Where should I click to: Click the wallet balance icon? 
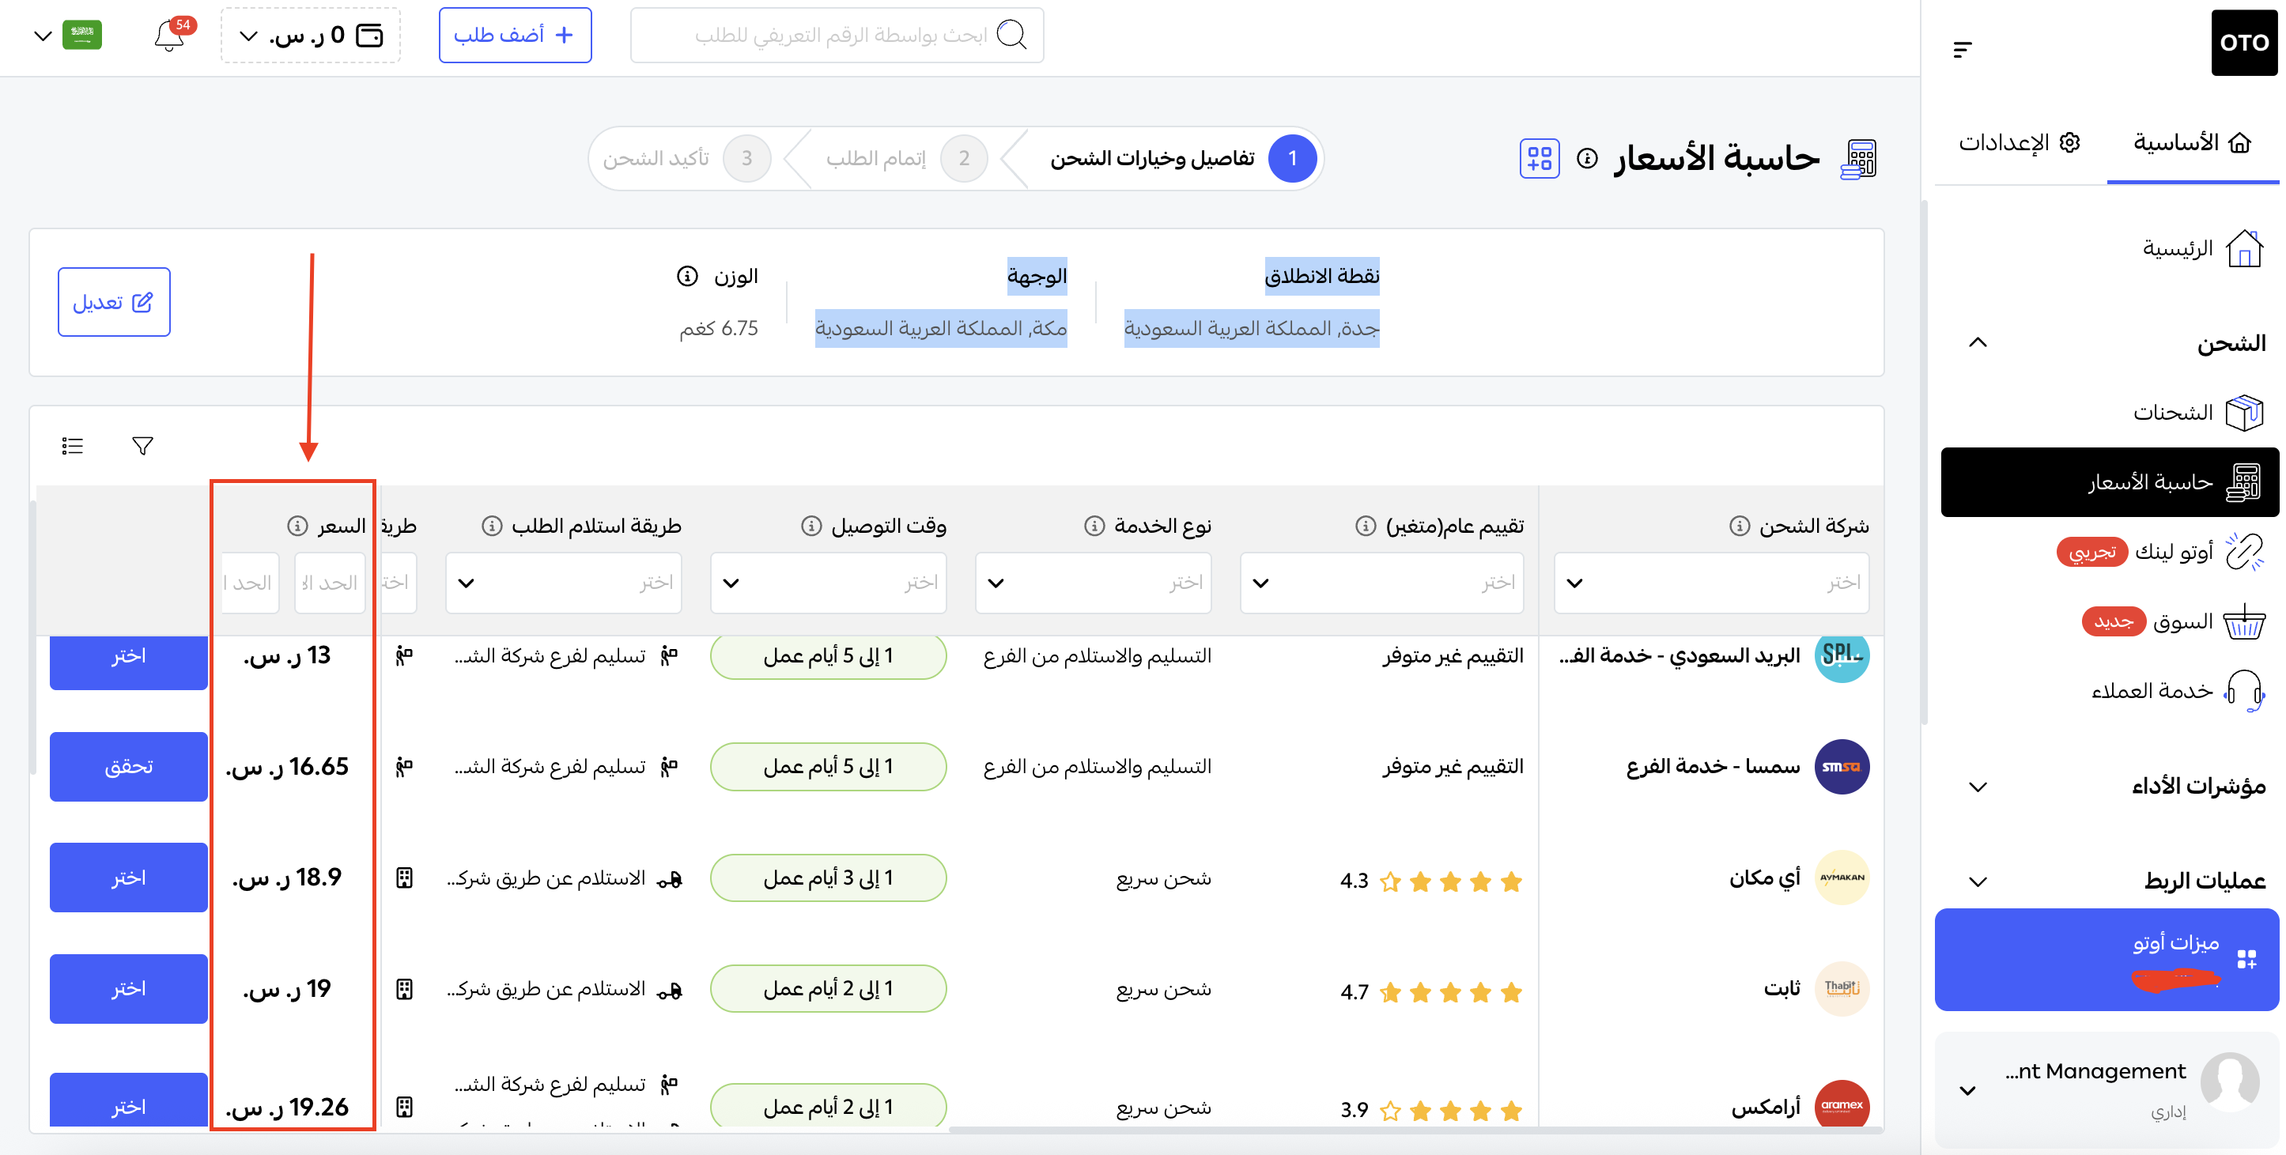[x=369, y=36]
